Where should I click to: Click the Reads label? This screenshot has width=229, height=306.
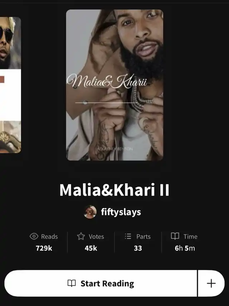49,236
